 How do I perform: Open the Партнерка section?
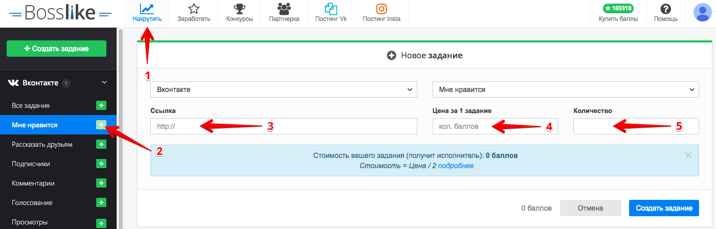pyautogui.click(x=284, y=14)
